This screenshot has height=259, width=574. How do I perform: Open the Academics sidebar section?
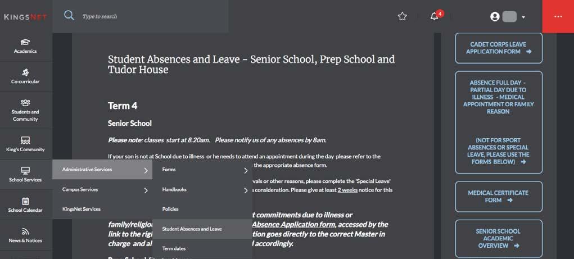tap(25, 46)
